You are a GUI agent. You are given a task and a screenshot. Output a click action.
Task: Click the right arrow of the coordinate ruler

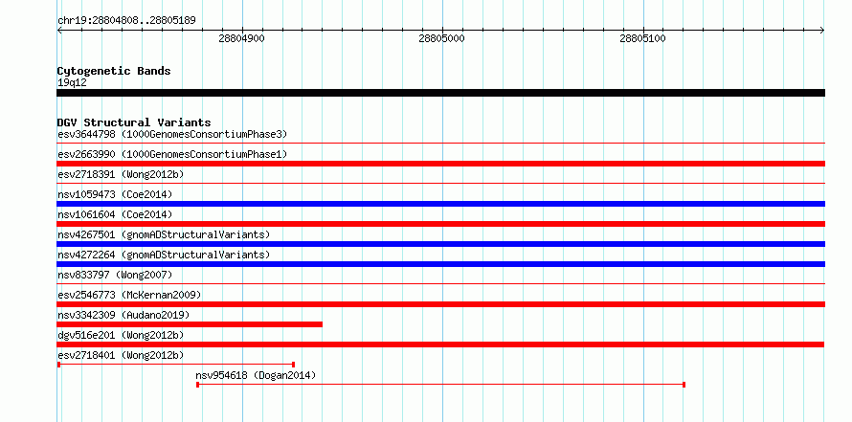pos(821,31)
